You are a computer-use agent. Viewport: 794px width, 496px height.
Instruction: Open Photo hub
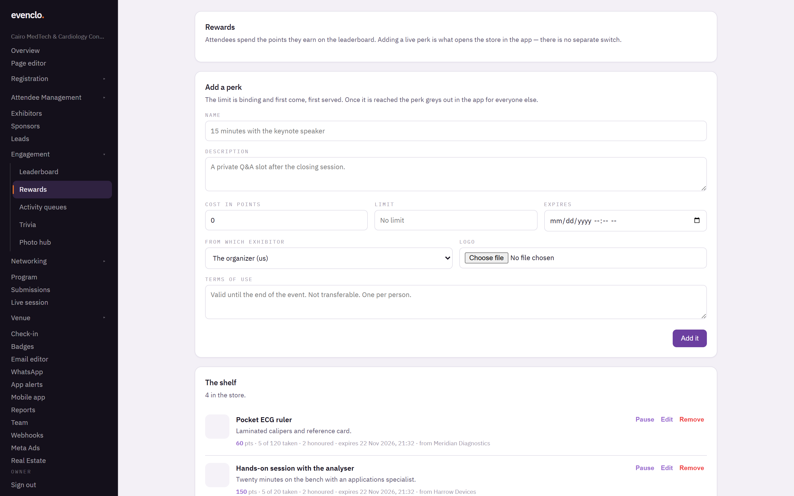click(x=62, y=242)
